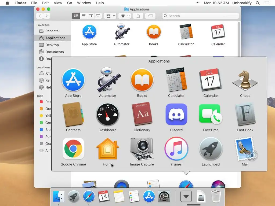This screenshot has height=206, width=275.
Task: Open Spotlight search in the menu bar
Action: click(258, 3)
